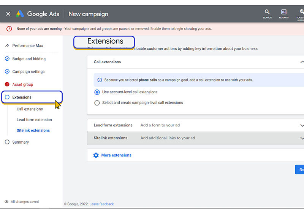
Task: Click the cloud saved status icon
Action: tap(6, 202)
